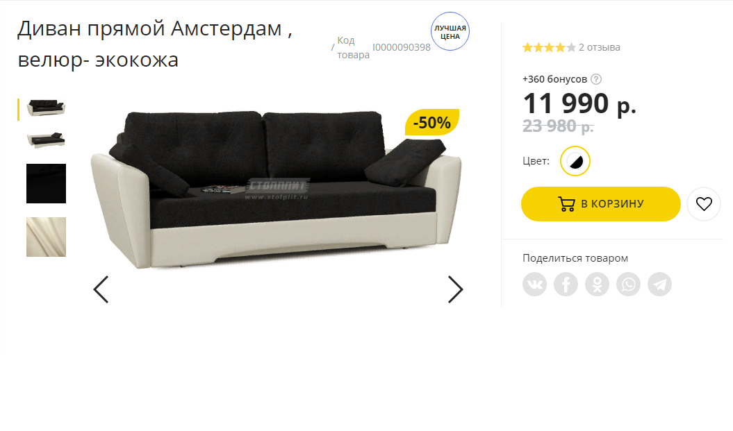The height and width of the screenshot is (431, 733).
Task: Click the star rating
Action: coord(549,47)
